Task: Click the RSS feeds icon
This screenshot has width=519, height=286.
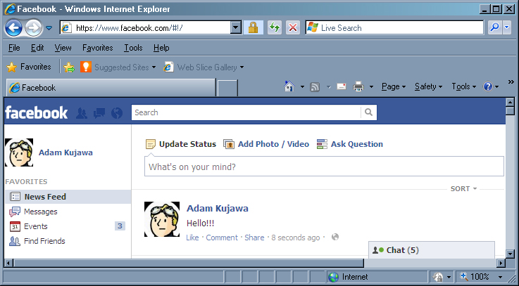Action: [x=315, y=87]
